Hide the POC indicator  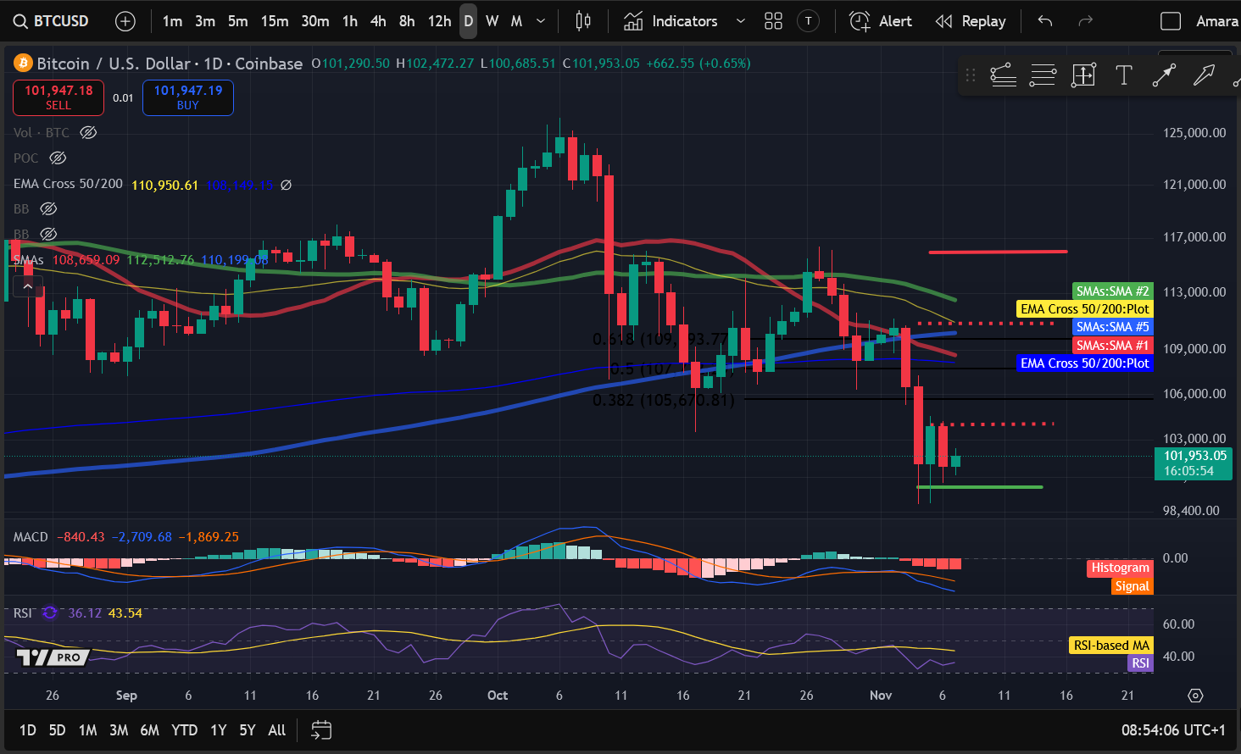(57, 158)
